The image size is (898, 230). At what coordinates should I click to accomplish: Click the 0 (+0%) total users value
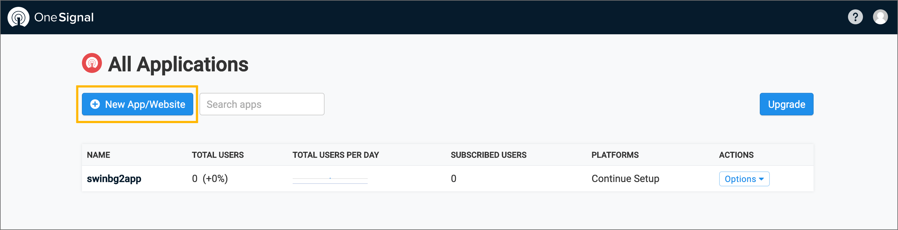tap(209, 179)
